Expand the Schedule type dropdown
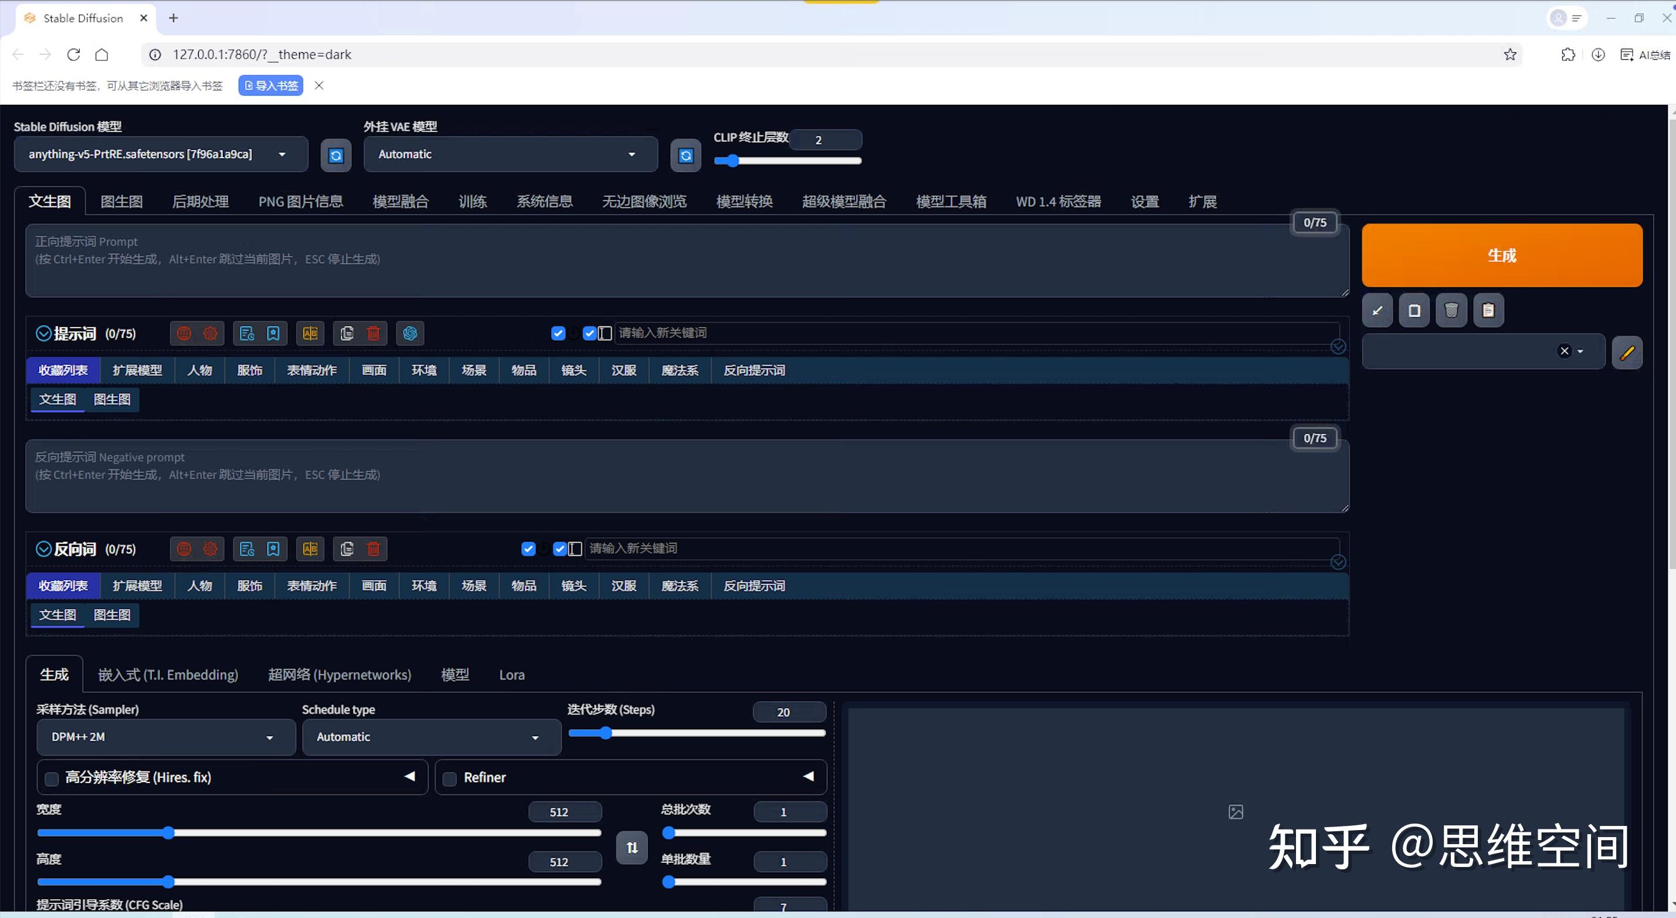The width and height of the screenshot is (1676, 918). click(x=430, y=736)
